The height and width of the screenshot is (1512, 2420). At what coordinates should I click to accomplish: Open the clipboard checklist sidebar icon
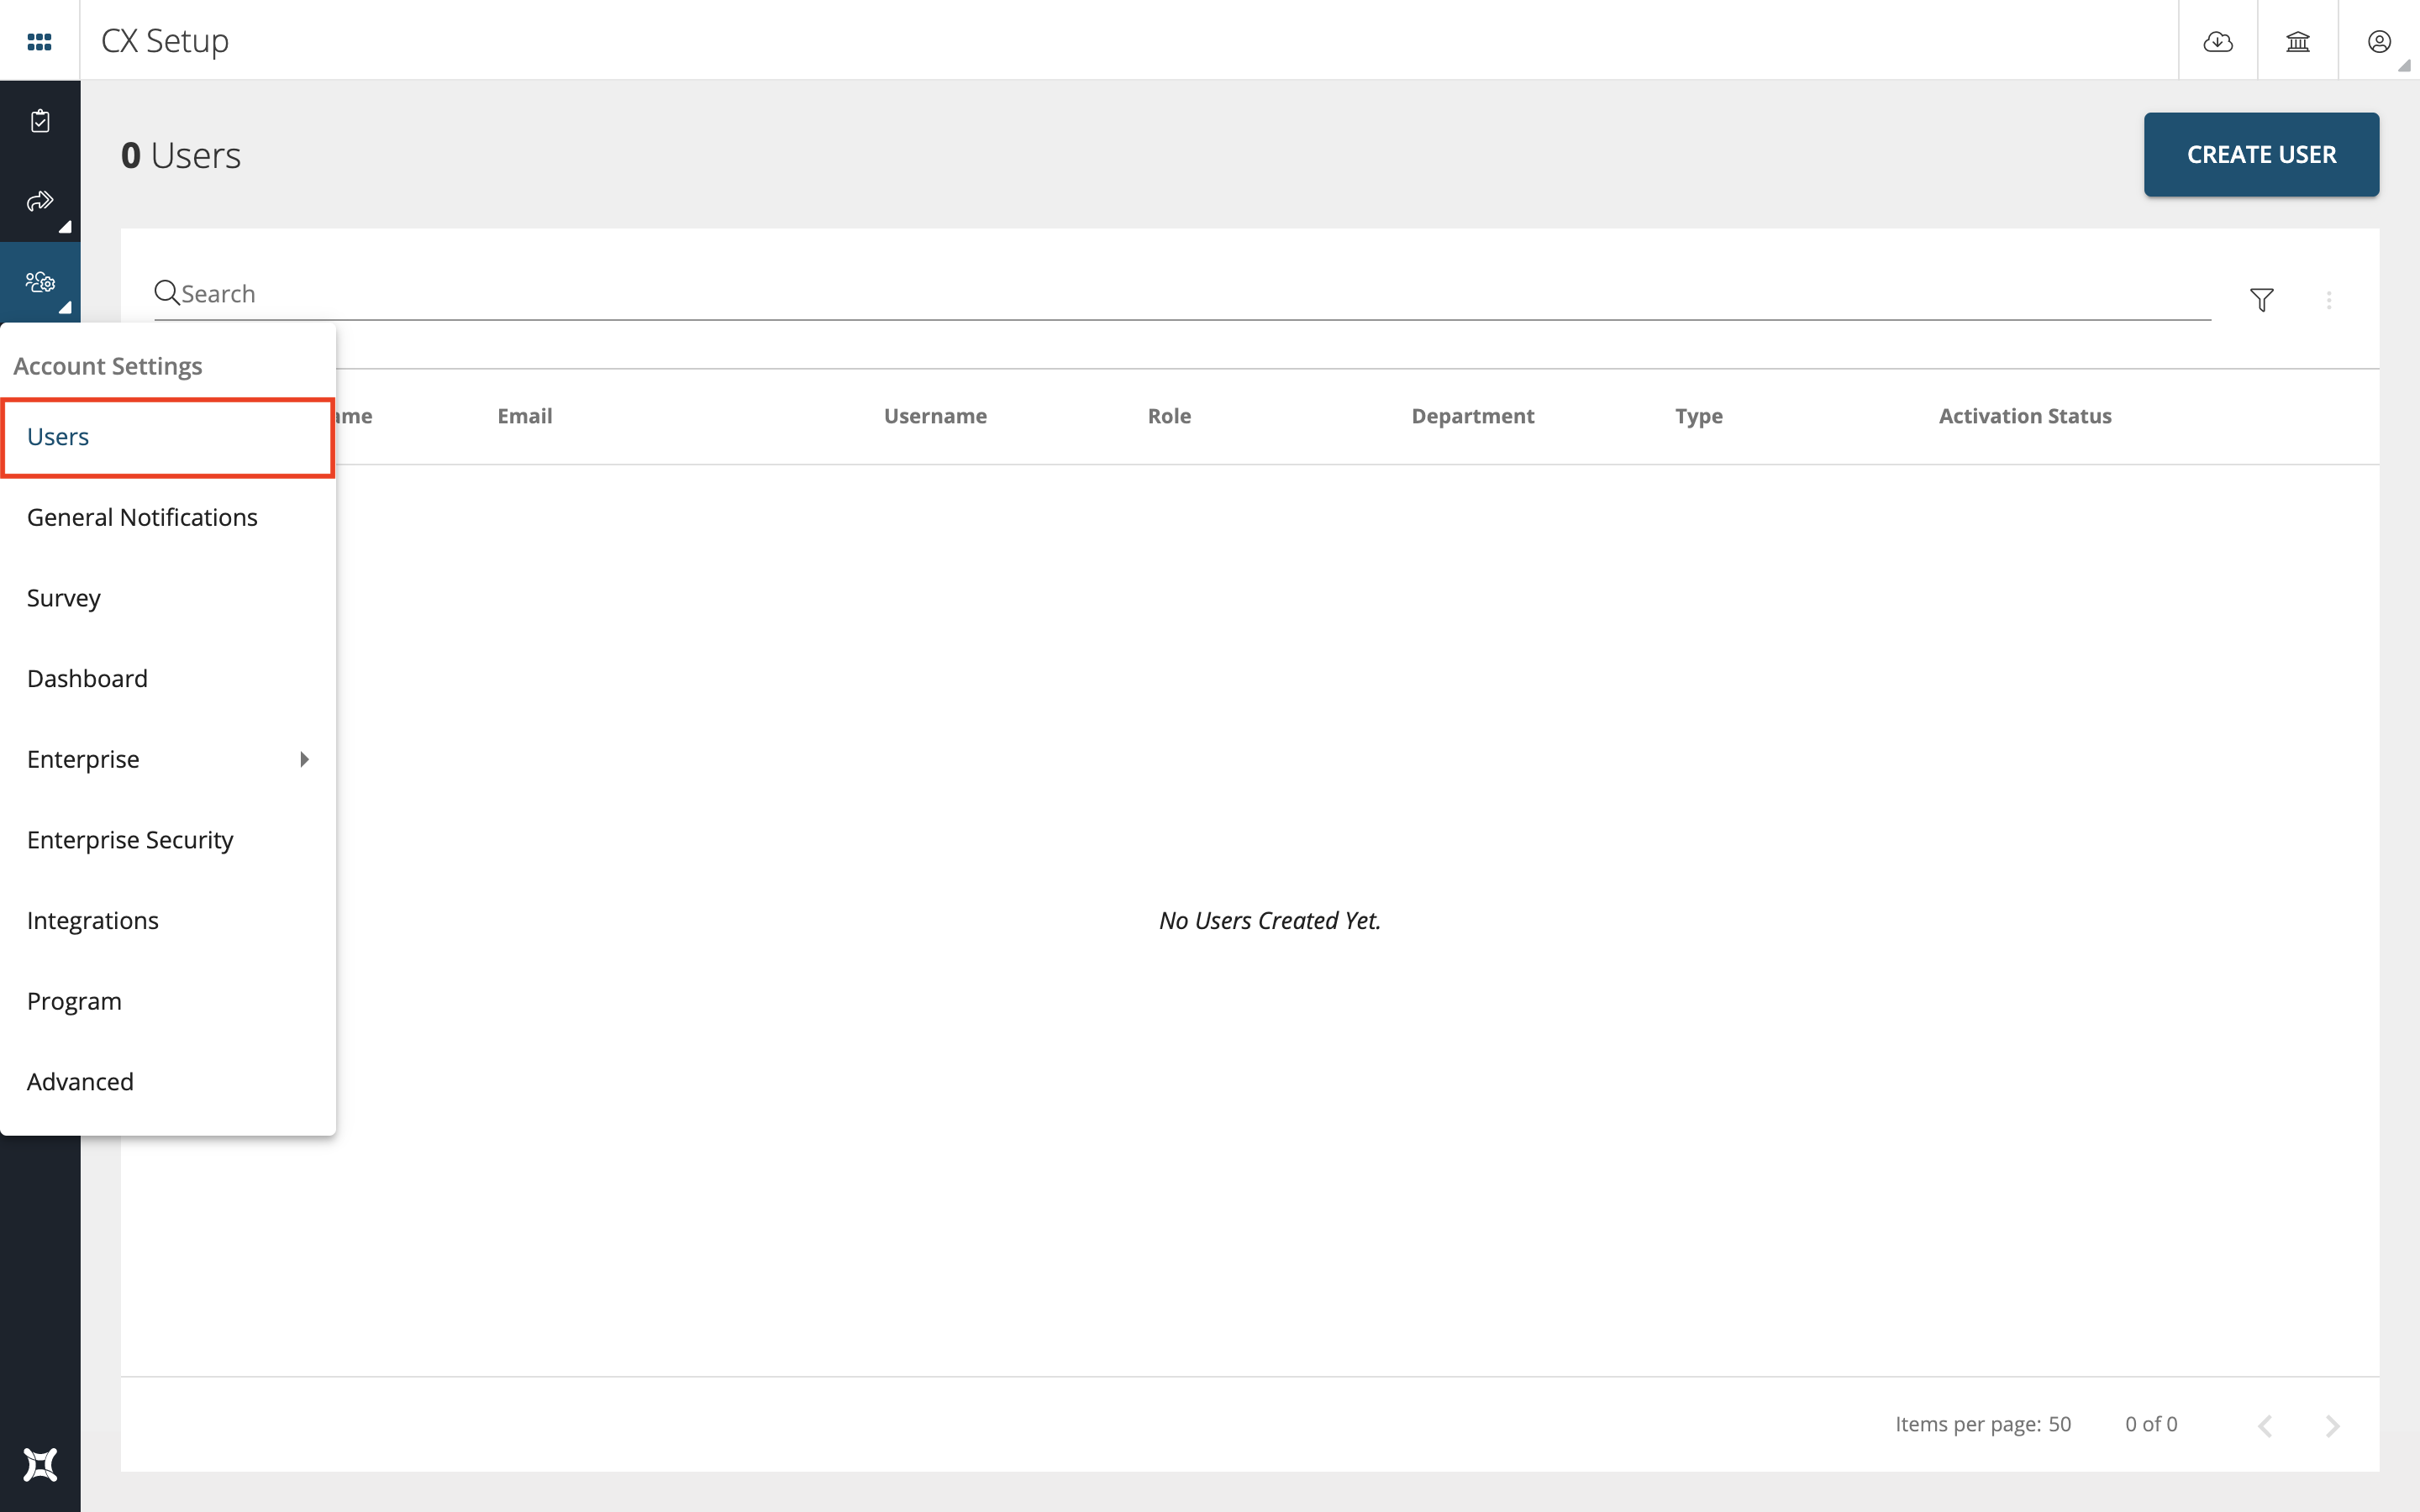pyautogui.click(x=40, y=121)
